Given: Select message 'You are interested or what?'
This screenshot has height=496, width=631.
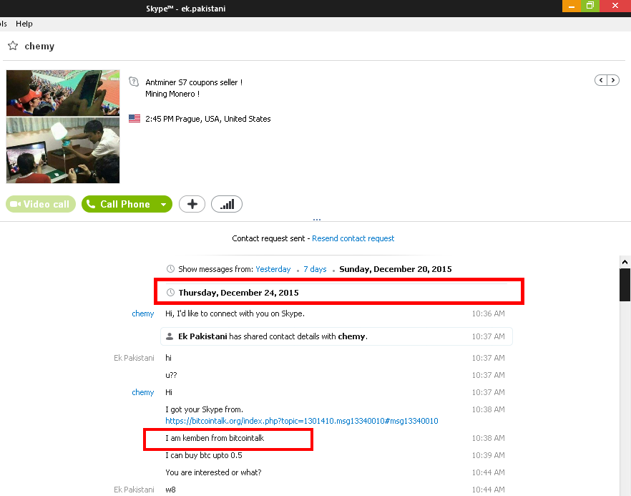Looking at the screenshot, I should (213, 472).
